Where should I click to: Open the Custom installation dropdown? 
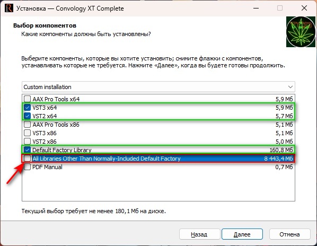pyautogui.click(x=158, y=87)
